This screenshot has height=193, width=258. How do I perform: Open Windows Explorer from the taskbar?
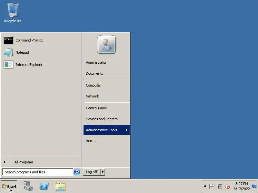[x=60, y=187]
